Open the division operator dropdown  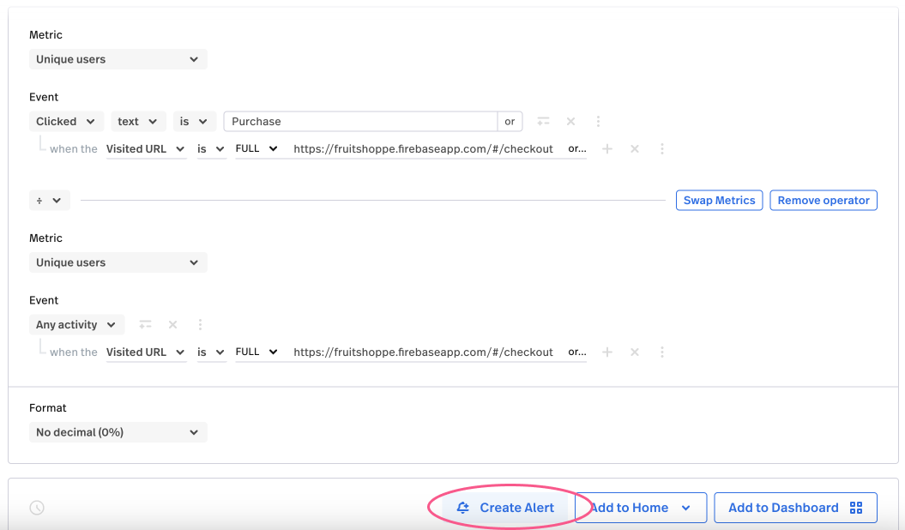[49, 200]
